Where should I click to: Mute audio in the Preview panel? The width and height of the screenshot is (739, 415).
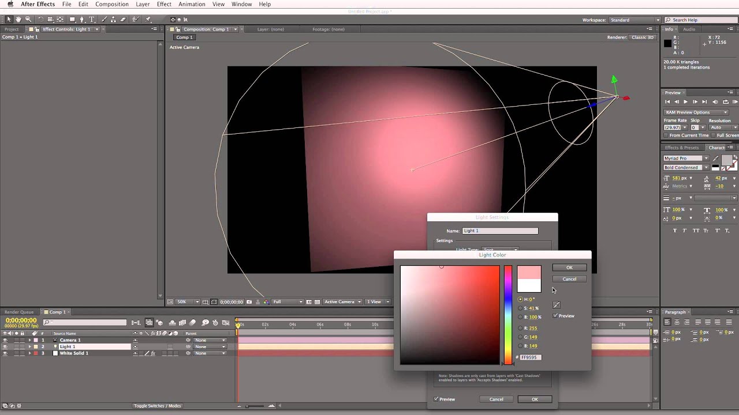pos(716,102)
